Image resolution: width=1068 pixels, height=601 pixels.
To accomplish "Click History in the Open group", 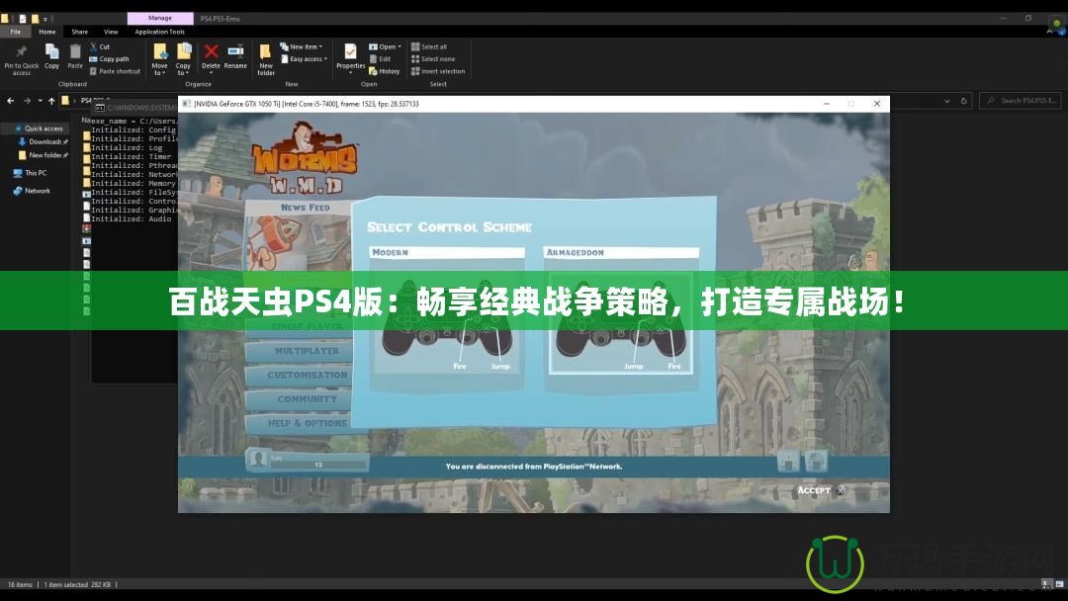I will pos(384,71).
